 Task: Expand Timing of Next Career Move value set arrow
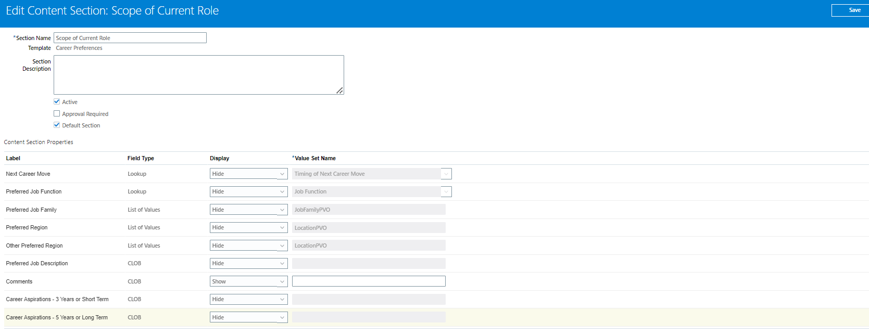tap(446, 174)
